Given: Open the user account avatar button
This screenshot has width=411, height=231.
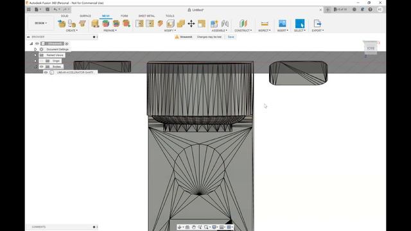Looking at the screenshot, I should 380,10.
